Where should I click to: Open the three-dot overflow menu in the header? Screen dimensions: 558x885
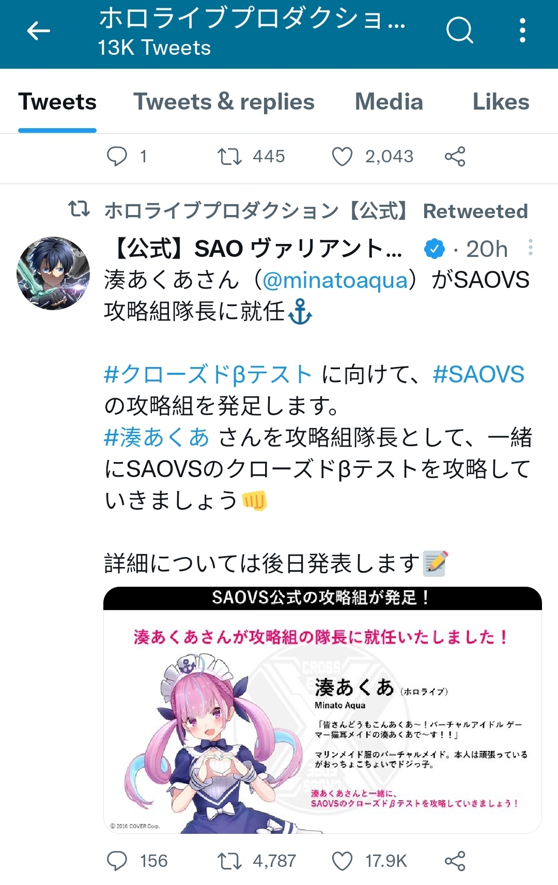pyautogui.click(x=523, y=30)
